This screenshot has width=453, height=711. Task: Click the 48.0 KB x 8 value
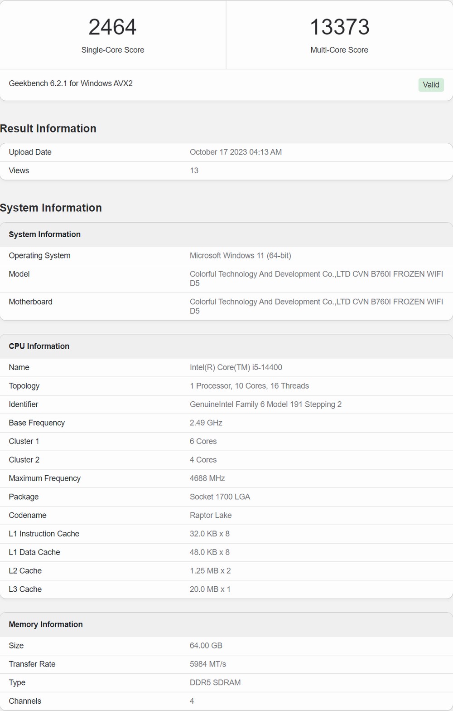[x=210, y=552]
